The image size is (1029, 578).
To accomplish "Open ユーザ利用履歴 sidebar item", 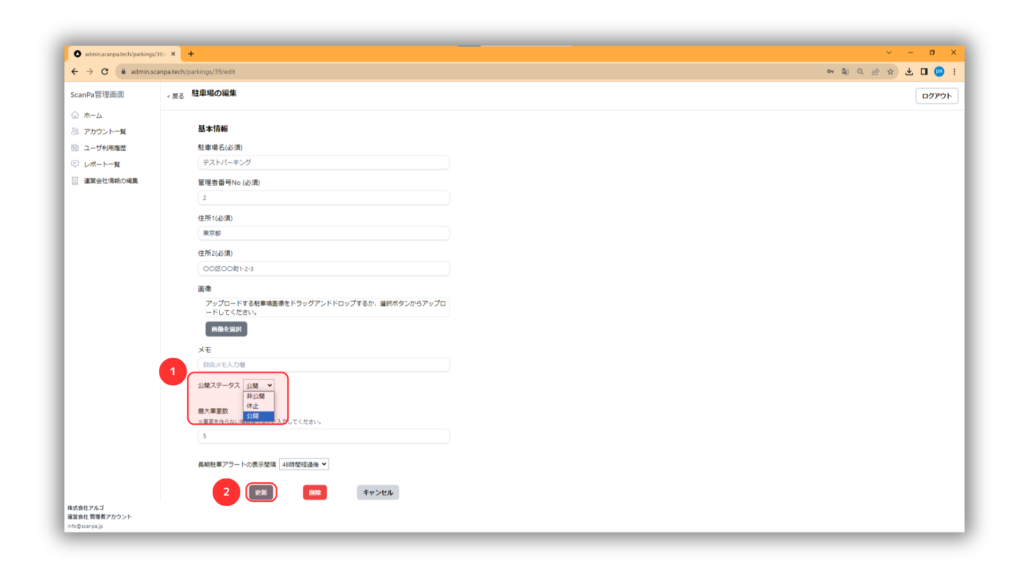I will click(105, 148).
